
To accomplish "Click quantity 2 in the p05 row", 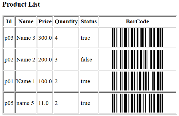I will pos(66,103).
